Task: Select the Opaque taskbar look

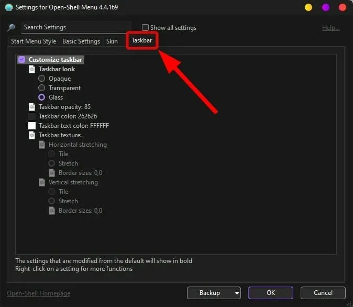Action: point(42,79)
